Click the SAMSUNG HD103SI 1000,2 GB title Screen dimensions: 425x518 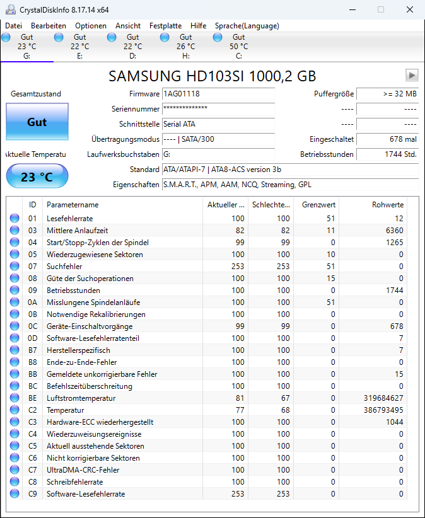(x=212, y=76)
